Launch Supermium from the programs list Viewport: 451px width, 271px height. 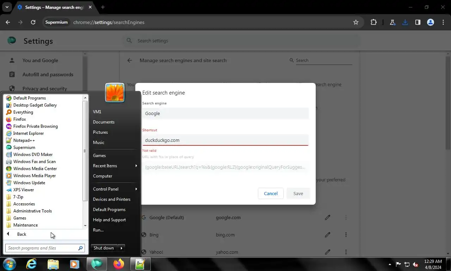(24, 147)
